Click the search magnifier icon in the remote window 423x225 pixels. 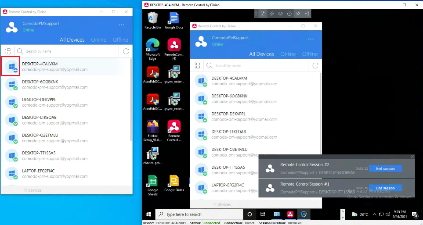click(x=210, y=65)
